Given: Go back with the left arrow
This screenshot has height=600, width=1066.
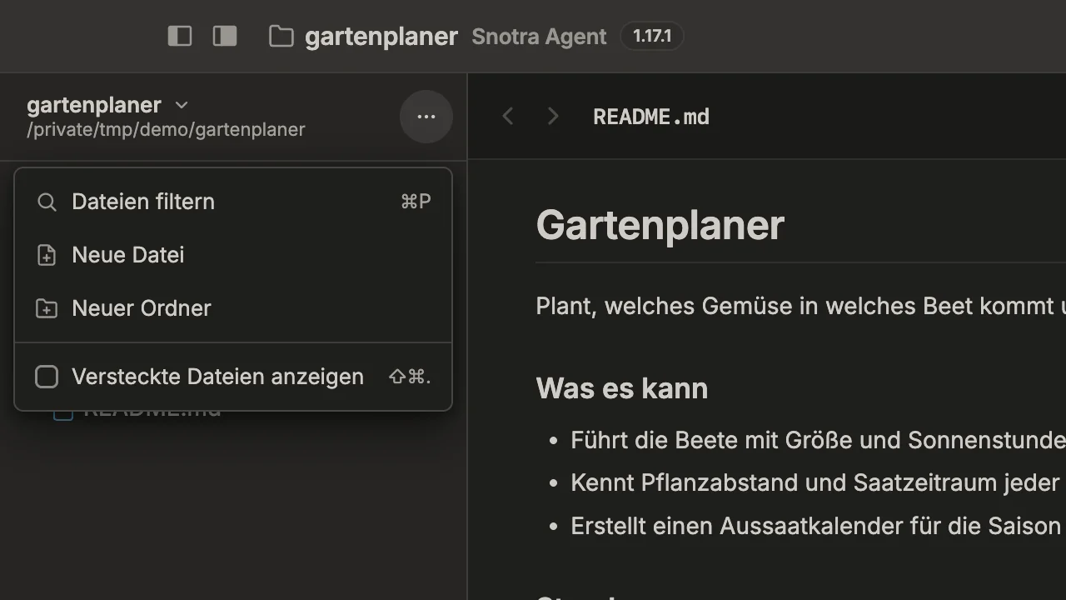Looking at the screenshot, I should tap(508, 117).
